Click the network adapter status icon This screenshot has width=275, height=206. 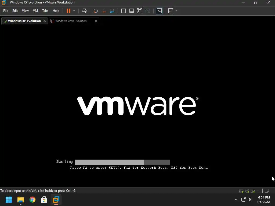click(253, 191)
